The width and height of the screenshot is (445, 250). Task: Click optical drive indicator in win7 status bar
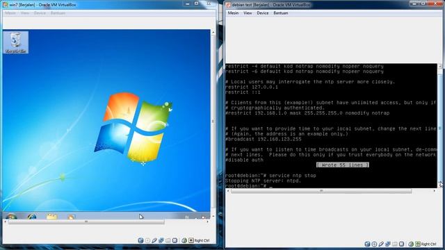[x=147, y=240]
